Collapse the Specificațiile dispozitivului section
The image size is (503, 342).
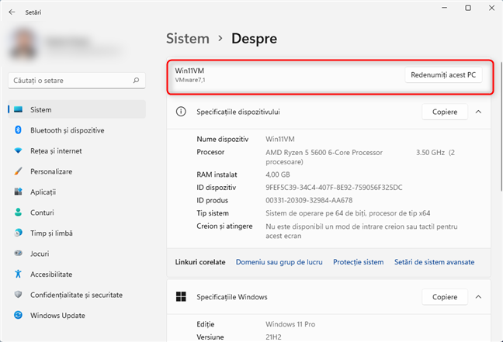click(x=478, y=112)
